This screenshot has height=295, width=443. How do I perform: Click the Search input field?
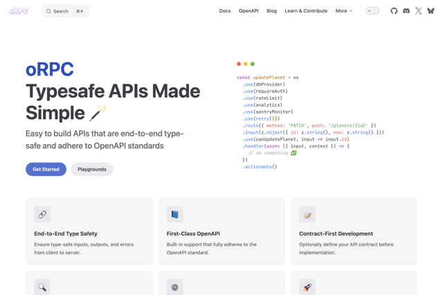[66, 11]
